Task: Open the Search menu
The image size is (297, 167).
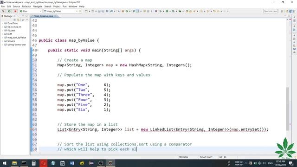Action: [x=48, y=6]
